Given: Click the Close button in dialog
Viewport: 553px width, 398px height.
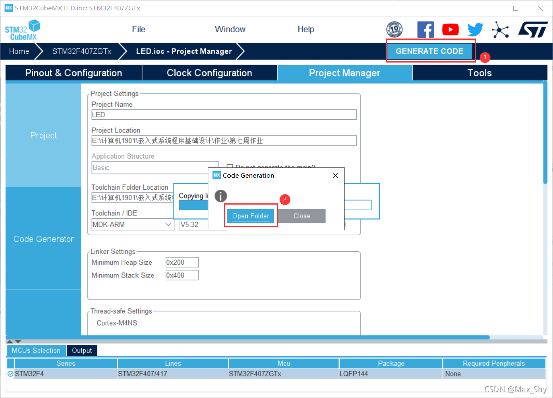Looking at the screenshot, I should tap(302, 216).
